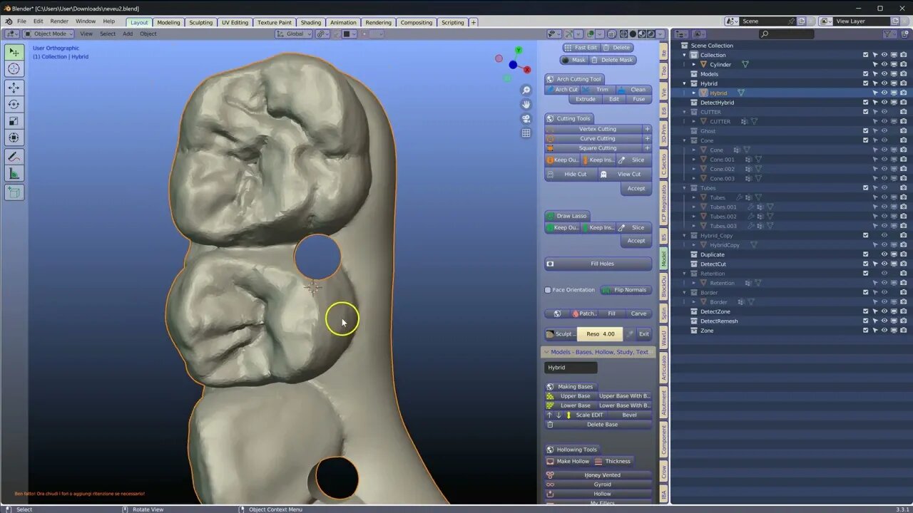Open the Object Mode dropdown
Viewport: 913px width, 513px height.
(49, 33)
